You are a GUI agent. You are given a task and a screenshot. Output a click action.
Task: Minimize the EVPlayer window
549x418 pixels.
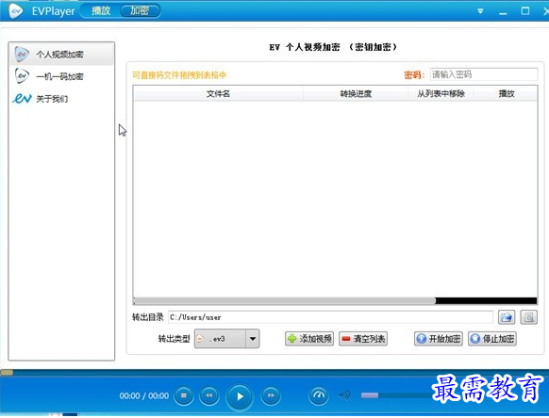(503, 12)
